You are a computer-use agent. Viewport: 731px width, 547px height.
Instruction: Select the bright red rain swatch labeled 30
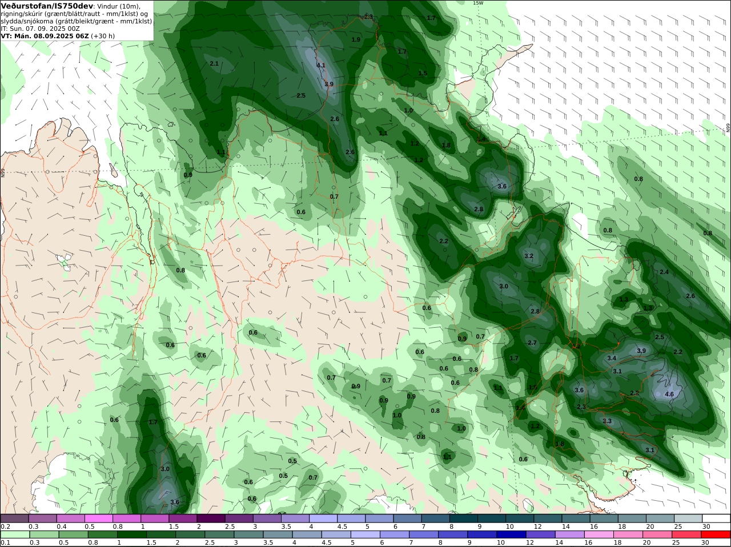pos(716,534)
